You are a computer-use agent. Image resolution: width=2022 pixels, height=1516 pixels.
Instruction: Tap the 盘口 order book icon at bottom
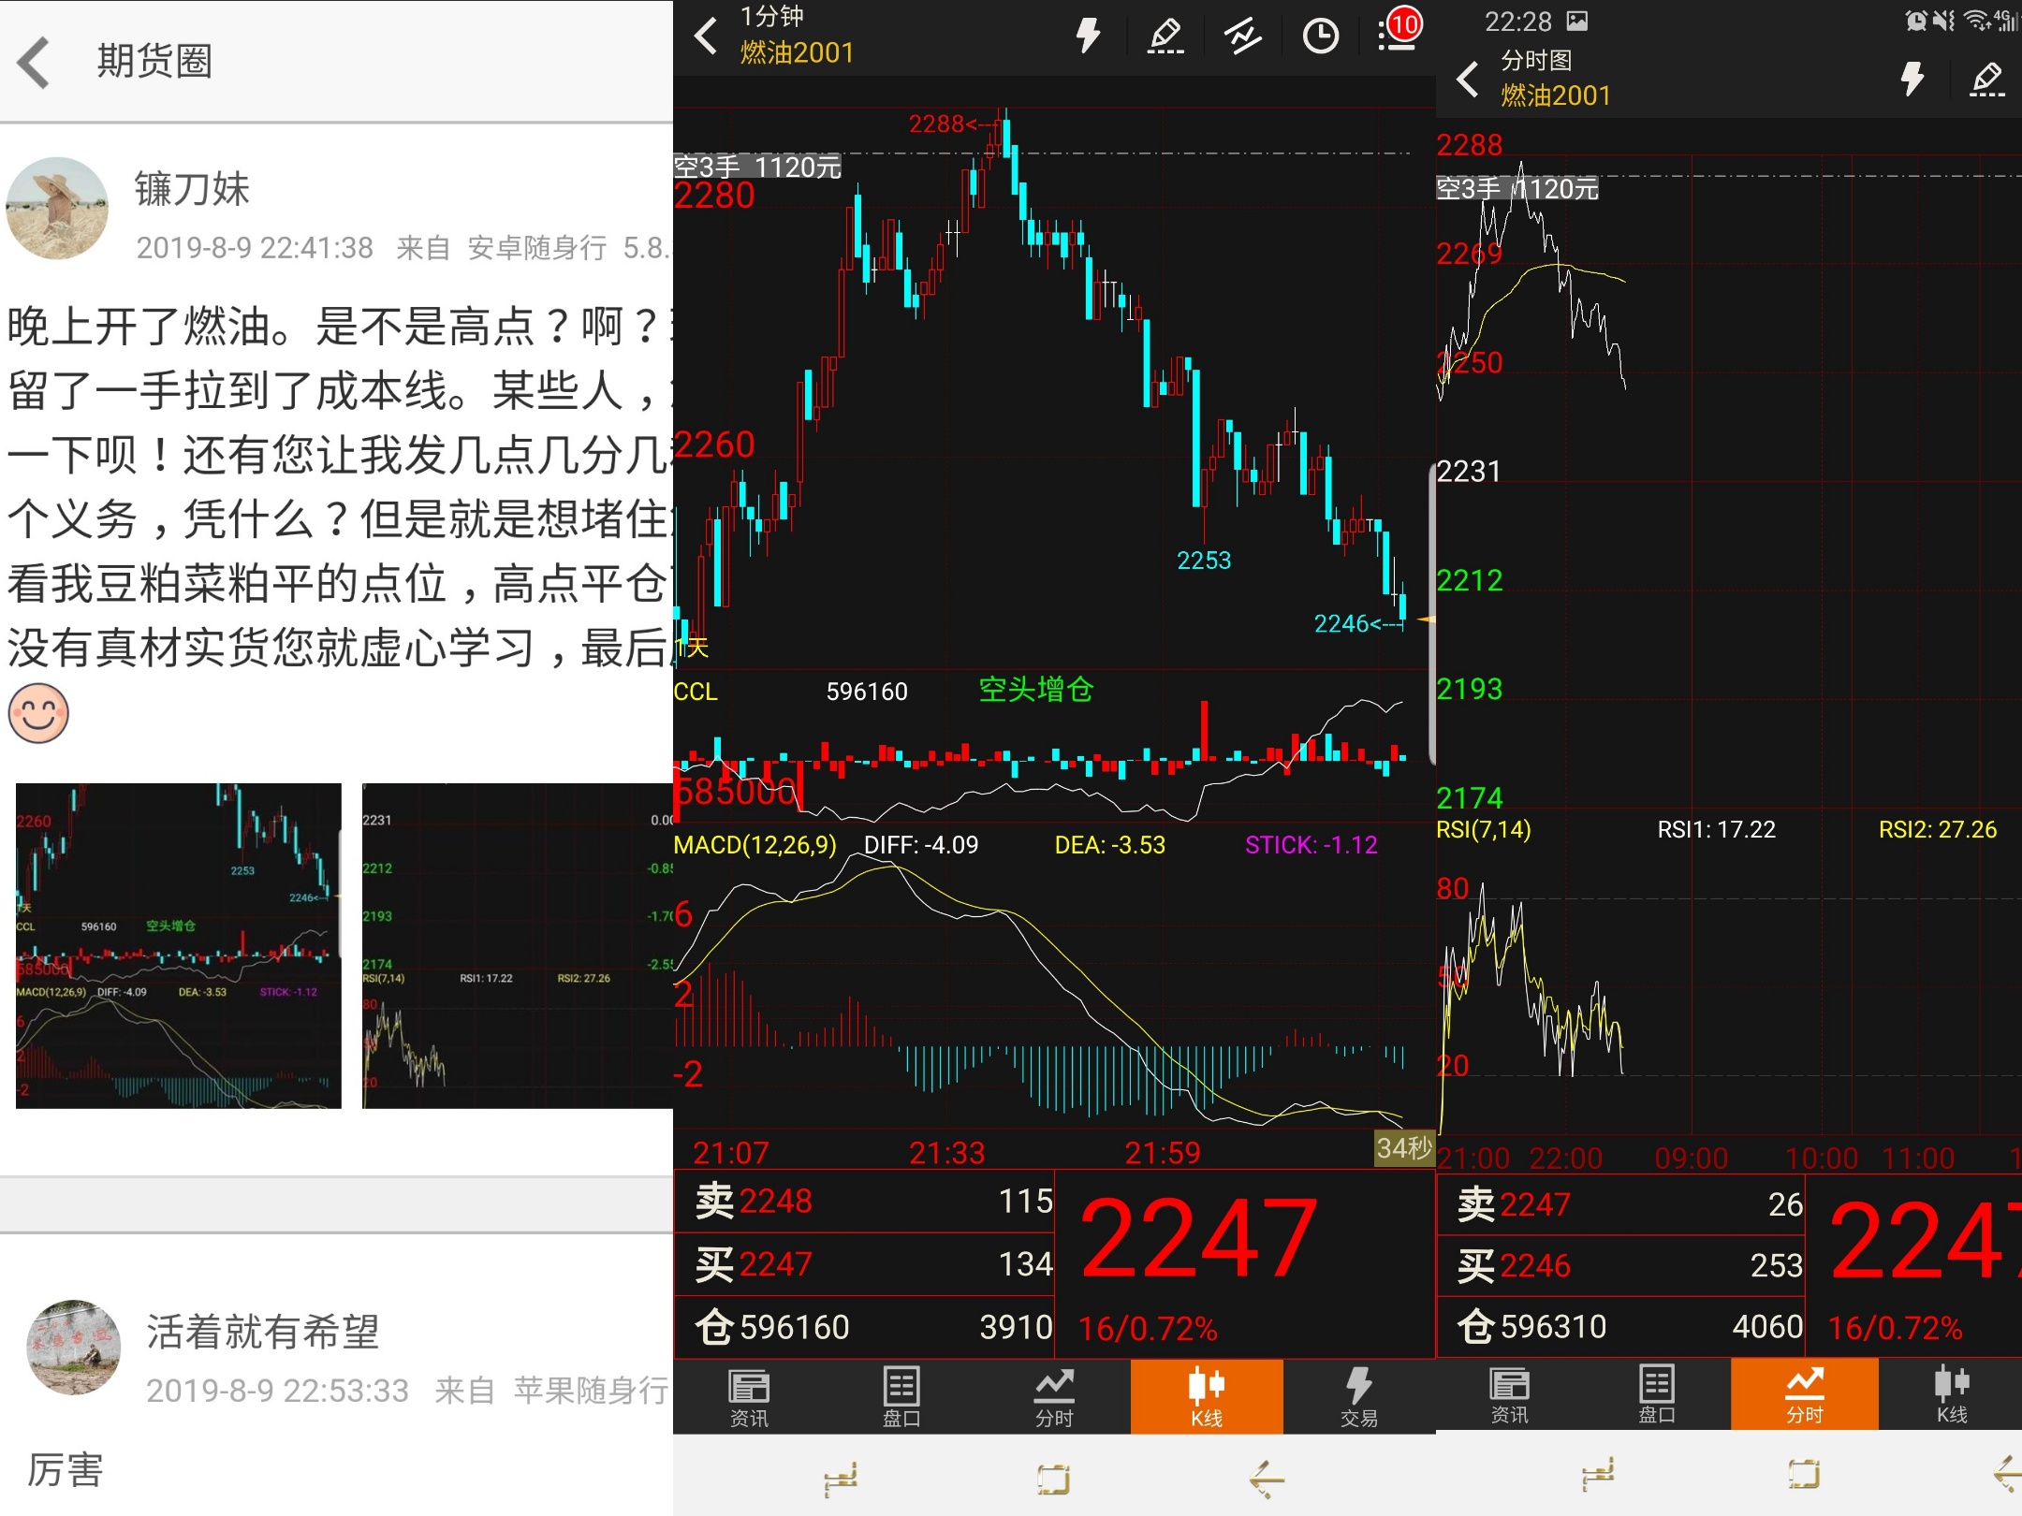coord(901,1396)
